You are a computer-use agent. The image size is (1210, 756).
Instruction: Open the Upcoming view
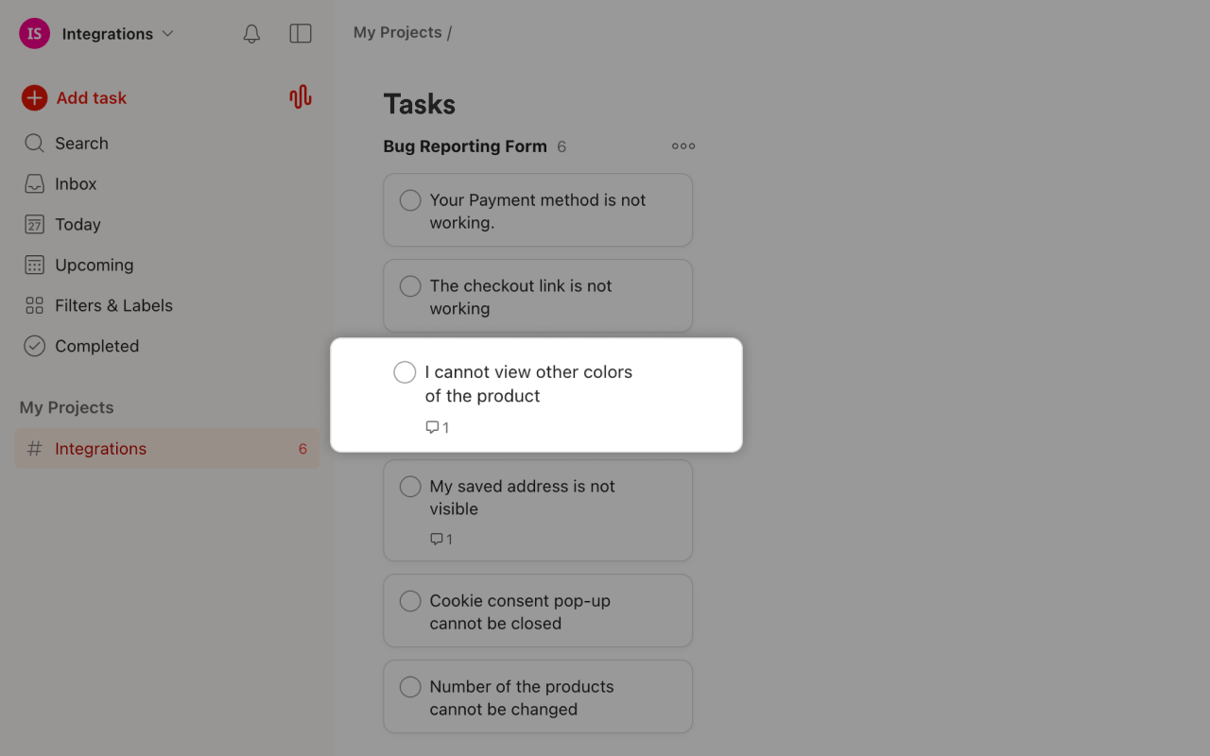pyautogui.click(x=95, y=265)
